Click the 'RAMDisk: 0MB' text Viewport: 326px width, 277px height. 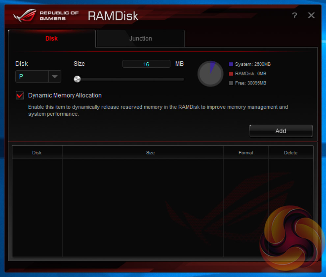point(251,74)
